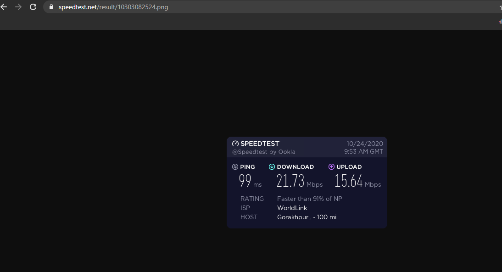Reload the page with the refresh icon
The width and height of the screenshot is (502, 272).
pyautogui.click(x=33, y=7)
